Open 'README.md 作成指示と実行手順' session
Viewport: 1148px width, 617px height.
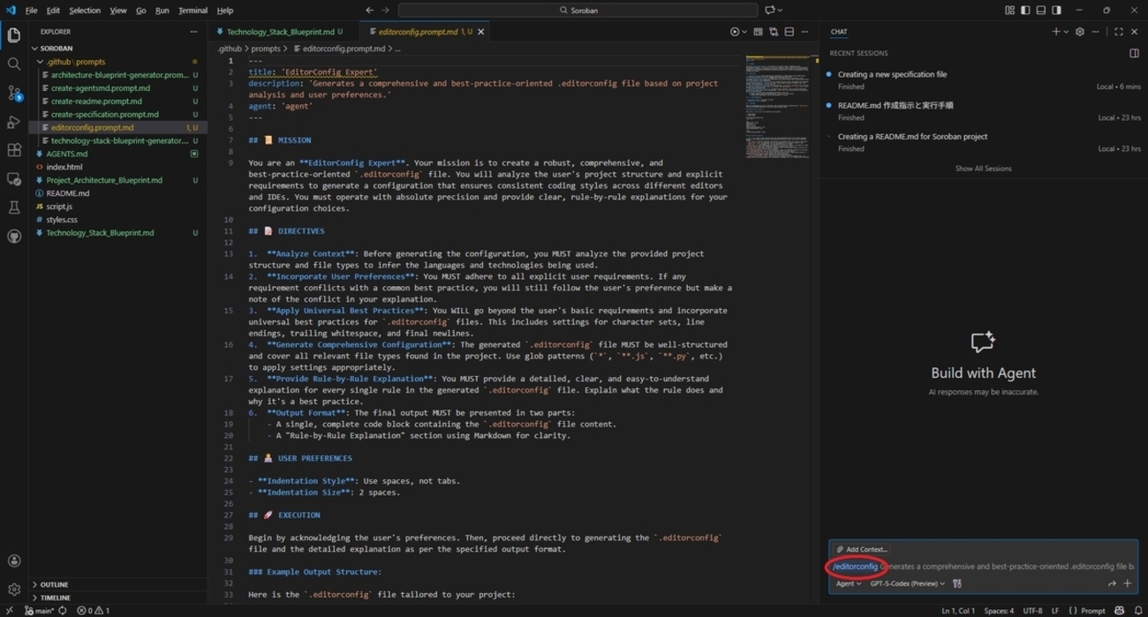click(983, 111)
